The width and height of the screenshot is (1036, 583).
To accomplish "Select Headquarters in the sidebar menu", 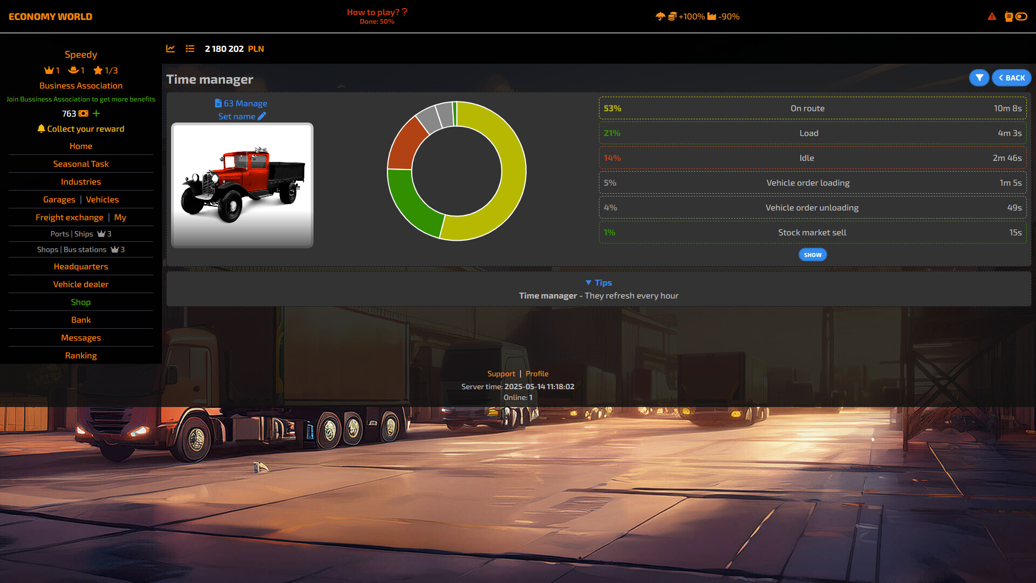I will tap(80, 266).
